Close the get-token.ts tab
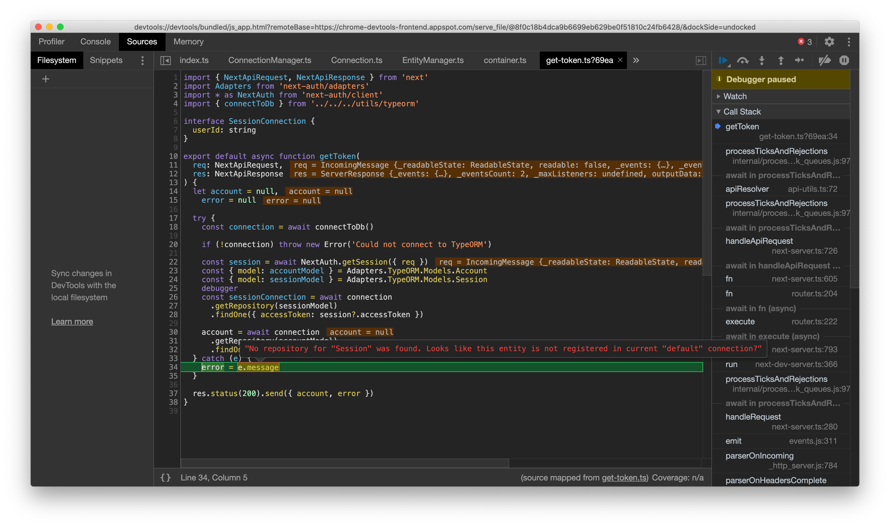The width and height of the screenshot is (890, 527). [x=620, y=60]
